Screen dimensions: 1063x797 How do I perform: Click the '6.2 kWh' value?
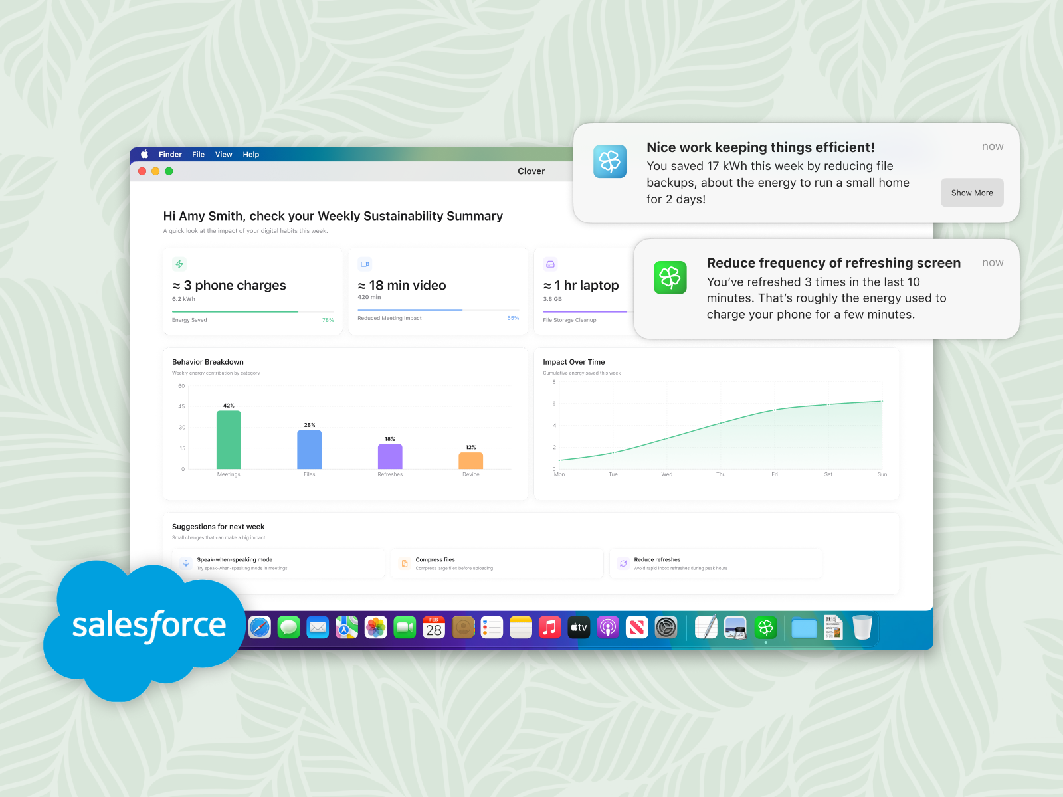pyautogui.click(x=184, y=299)
